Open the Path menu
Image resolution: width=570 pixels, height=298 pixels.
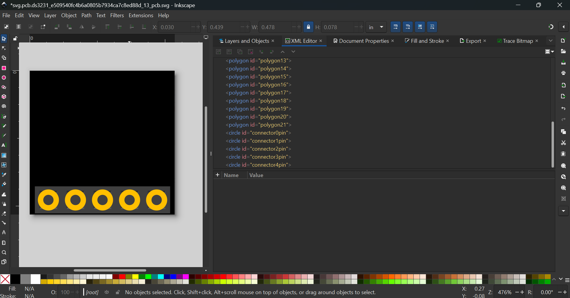tap(86, 15)
